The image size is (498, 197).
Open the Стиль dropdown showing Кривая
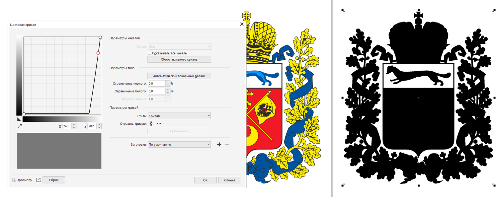coord(179,116)
